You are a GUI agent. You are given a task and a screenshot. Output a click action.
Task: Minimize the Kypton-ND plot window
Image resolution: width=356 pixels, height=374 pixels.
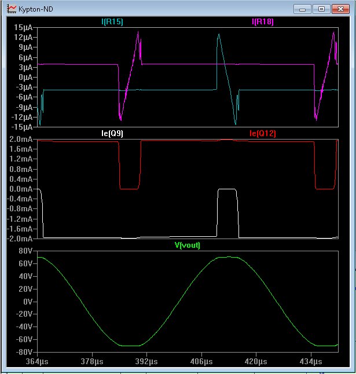(302, 9)
